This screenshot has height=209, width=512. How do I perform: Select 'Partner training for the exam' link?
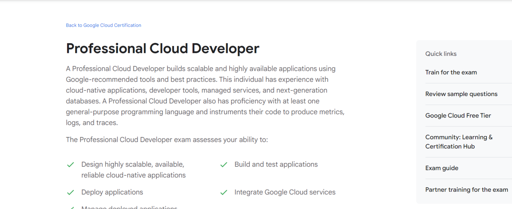click(466, 189)
